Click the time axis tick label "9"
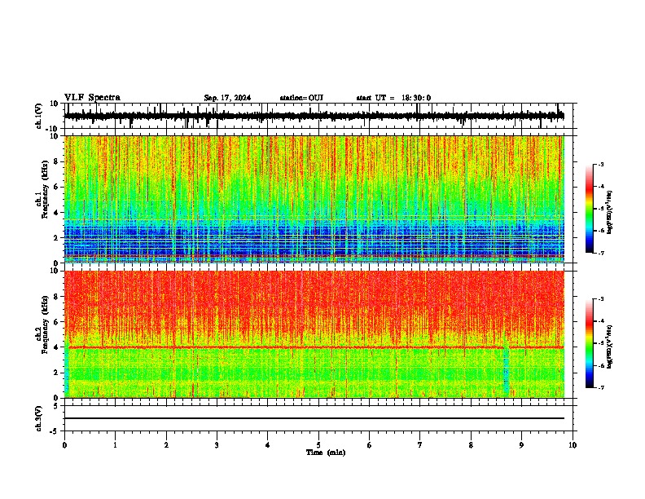 click(x=521, y=445)
